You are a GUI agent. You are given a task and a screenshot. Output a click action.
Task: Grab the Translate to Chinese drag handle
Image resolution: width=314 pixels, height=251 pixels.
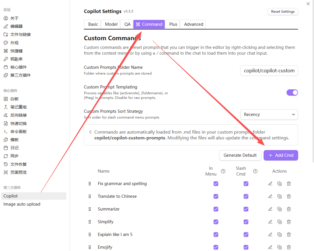(x=90, y=196)
